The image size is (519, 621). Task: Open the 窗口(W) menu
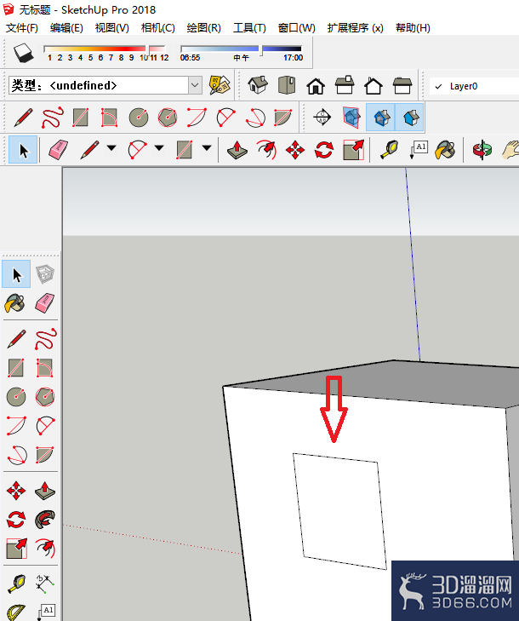tap(297, 28)
